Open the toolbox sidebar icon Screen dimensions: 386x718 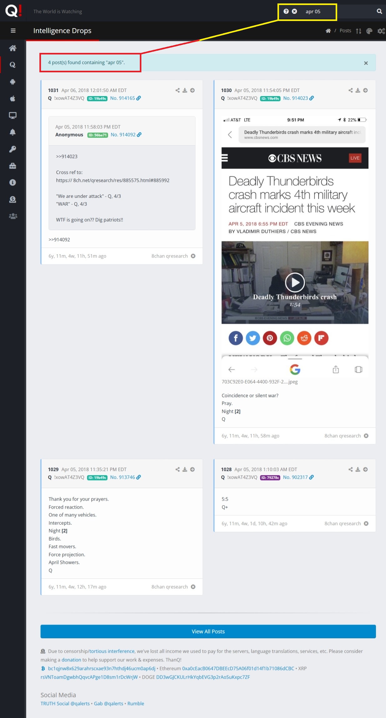click(x=13, y=166)
